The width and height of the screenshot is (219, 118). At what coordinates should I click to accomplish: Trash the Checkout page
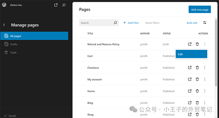[x=197, y=68]
